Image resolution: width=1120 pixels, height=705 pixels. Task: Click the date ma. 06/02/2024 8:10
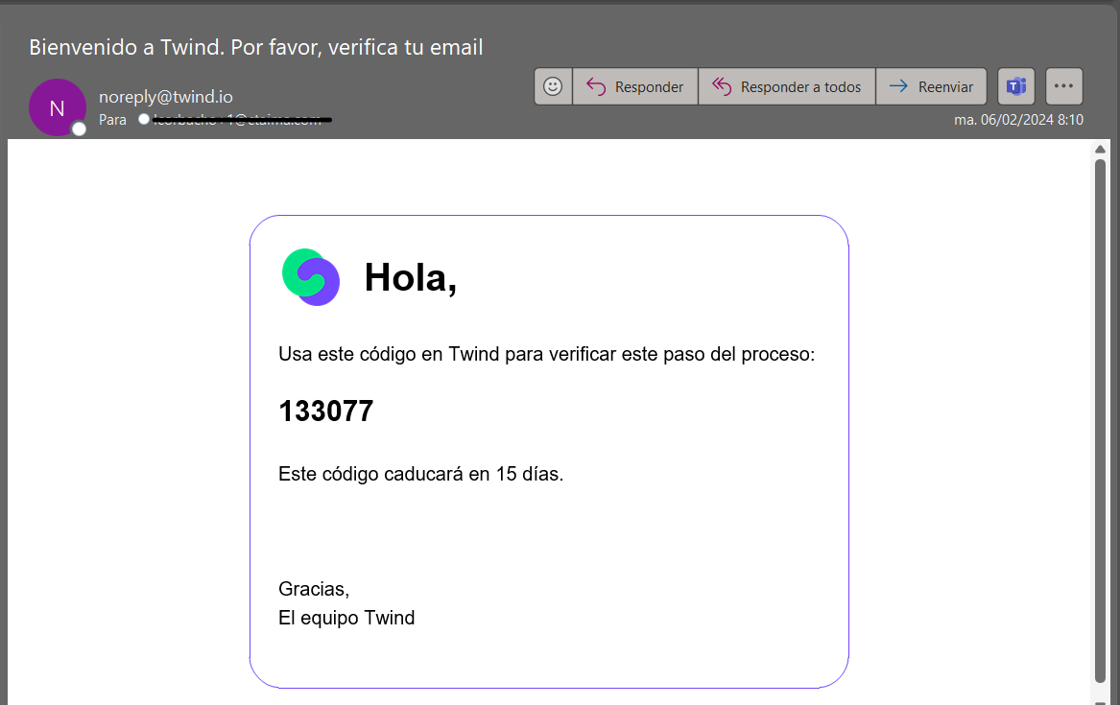(x=1018, y=120)
